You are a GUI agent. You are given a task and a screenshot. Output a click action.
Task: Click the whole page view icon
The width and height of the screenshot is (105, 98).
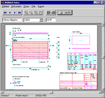coord(40,13)
